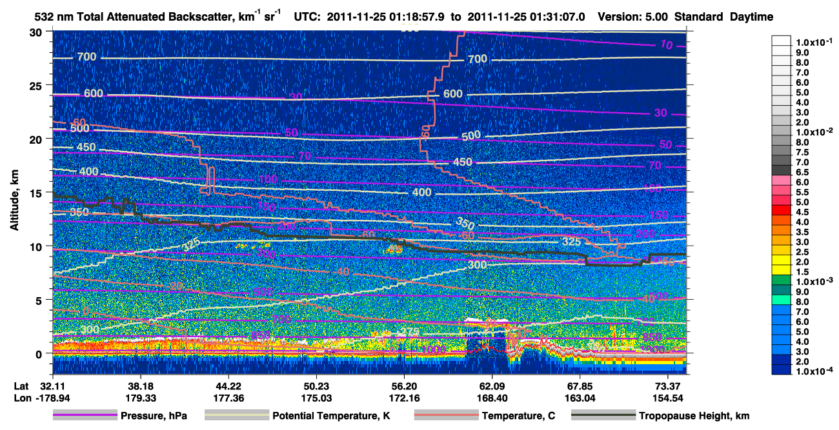Click longitude value '175.03'
839x430 pixels.
(316, 398)
